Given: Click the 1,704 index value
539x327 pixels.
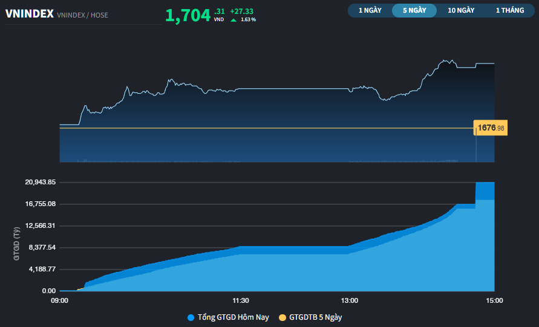Looking at the screenshot, I should pos(188,16).
